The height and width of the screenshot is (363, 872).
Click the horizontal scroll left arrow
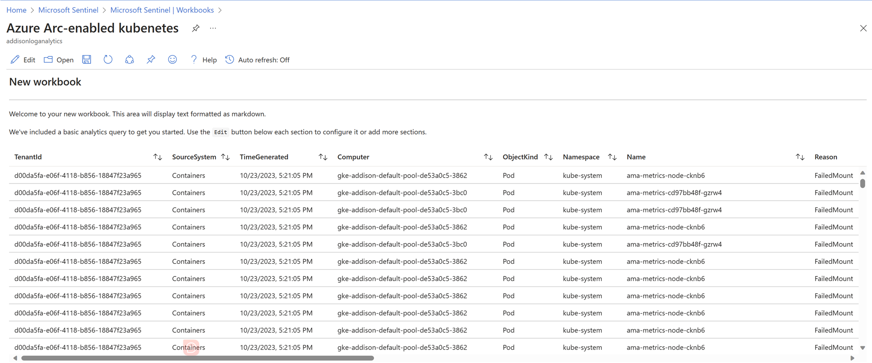click(15, 358)
